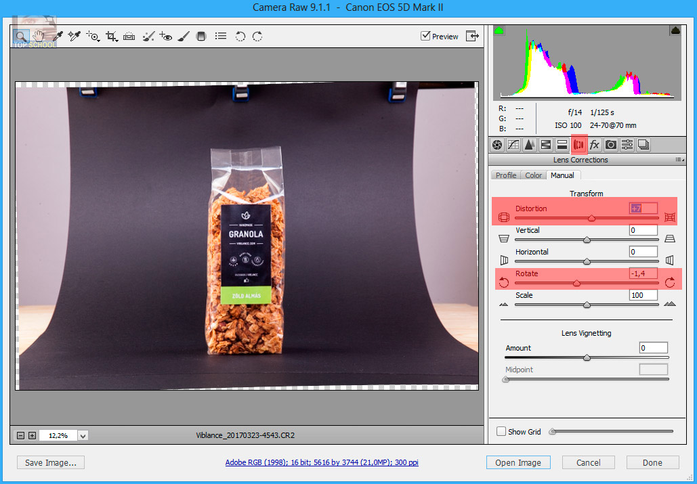Open the Camera Calibration panel icon

tap(611, 145)
